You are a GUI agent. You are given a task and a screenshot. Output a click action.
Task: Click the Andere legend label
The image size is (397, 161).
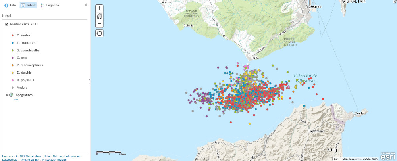pos(22,88)
